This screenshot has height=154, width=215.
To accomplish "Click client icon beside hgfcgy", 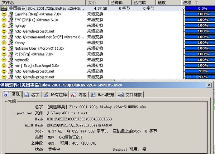I will (x=11, y=26).
